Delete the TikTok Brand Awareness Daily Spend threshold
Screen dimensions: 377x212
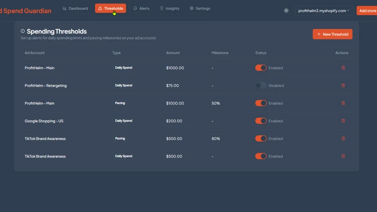click(343, 156)
